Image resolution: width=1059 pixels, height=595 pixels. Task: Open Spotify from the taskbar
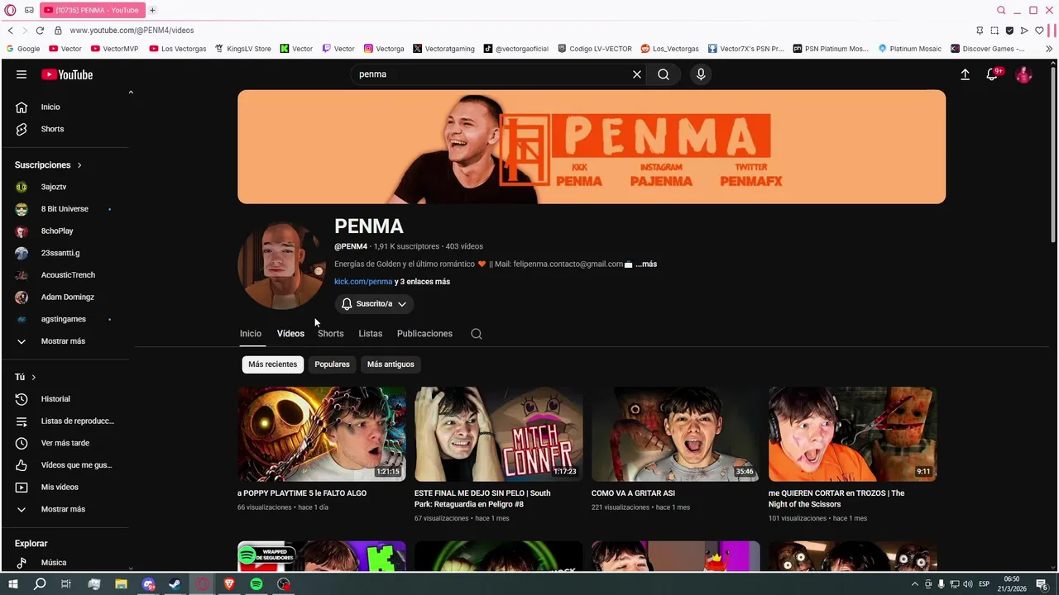click(x=256, y=584)
